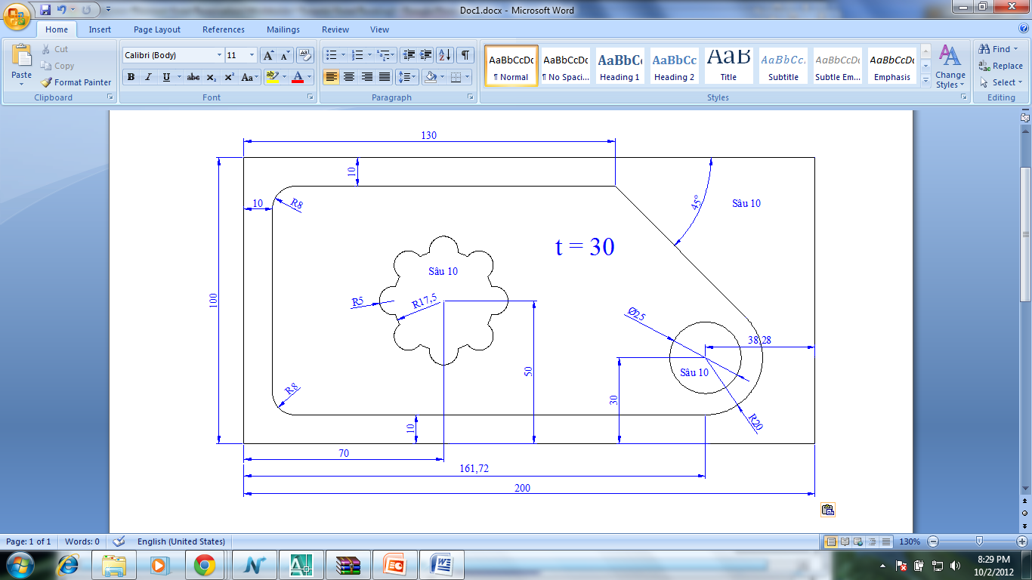Click the Sort A-Z icon

click(444, 55)
